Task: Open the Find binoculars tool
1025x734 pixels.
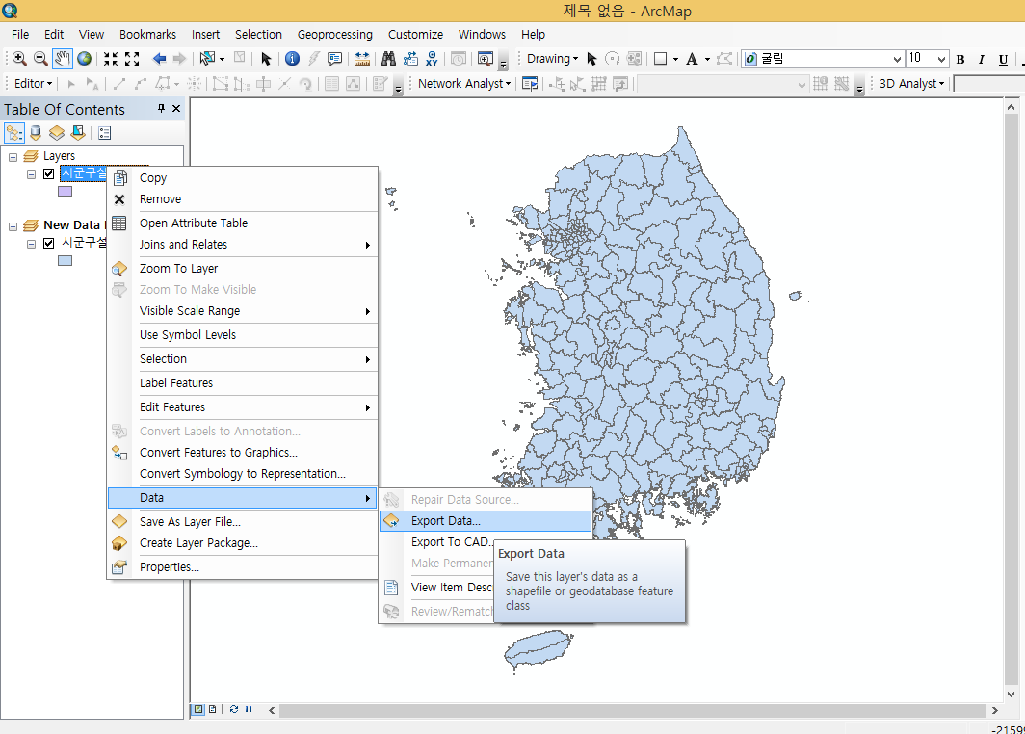Action: [389, 58]
